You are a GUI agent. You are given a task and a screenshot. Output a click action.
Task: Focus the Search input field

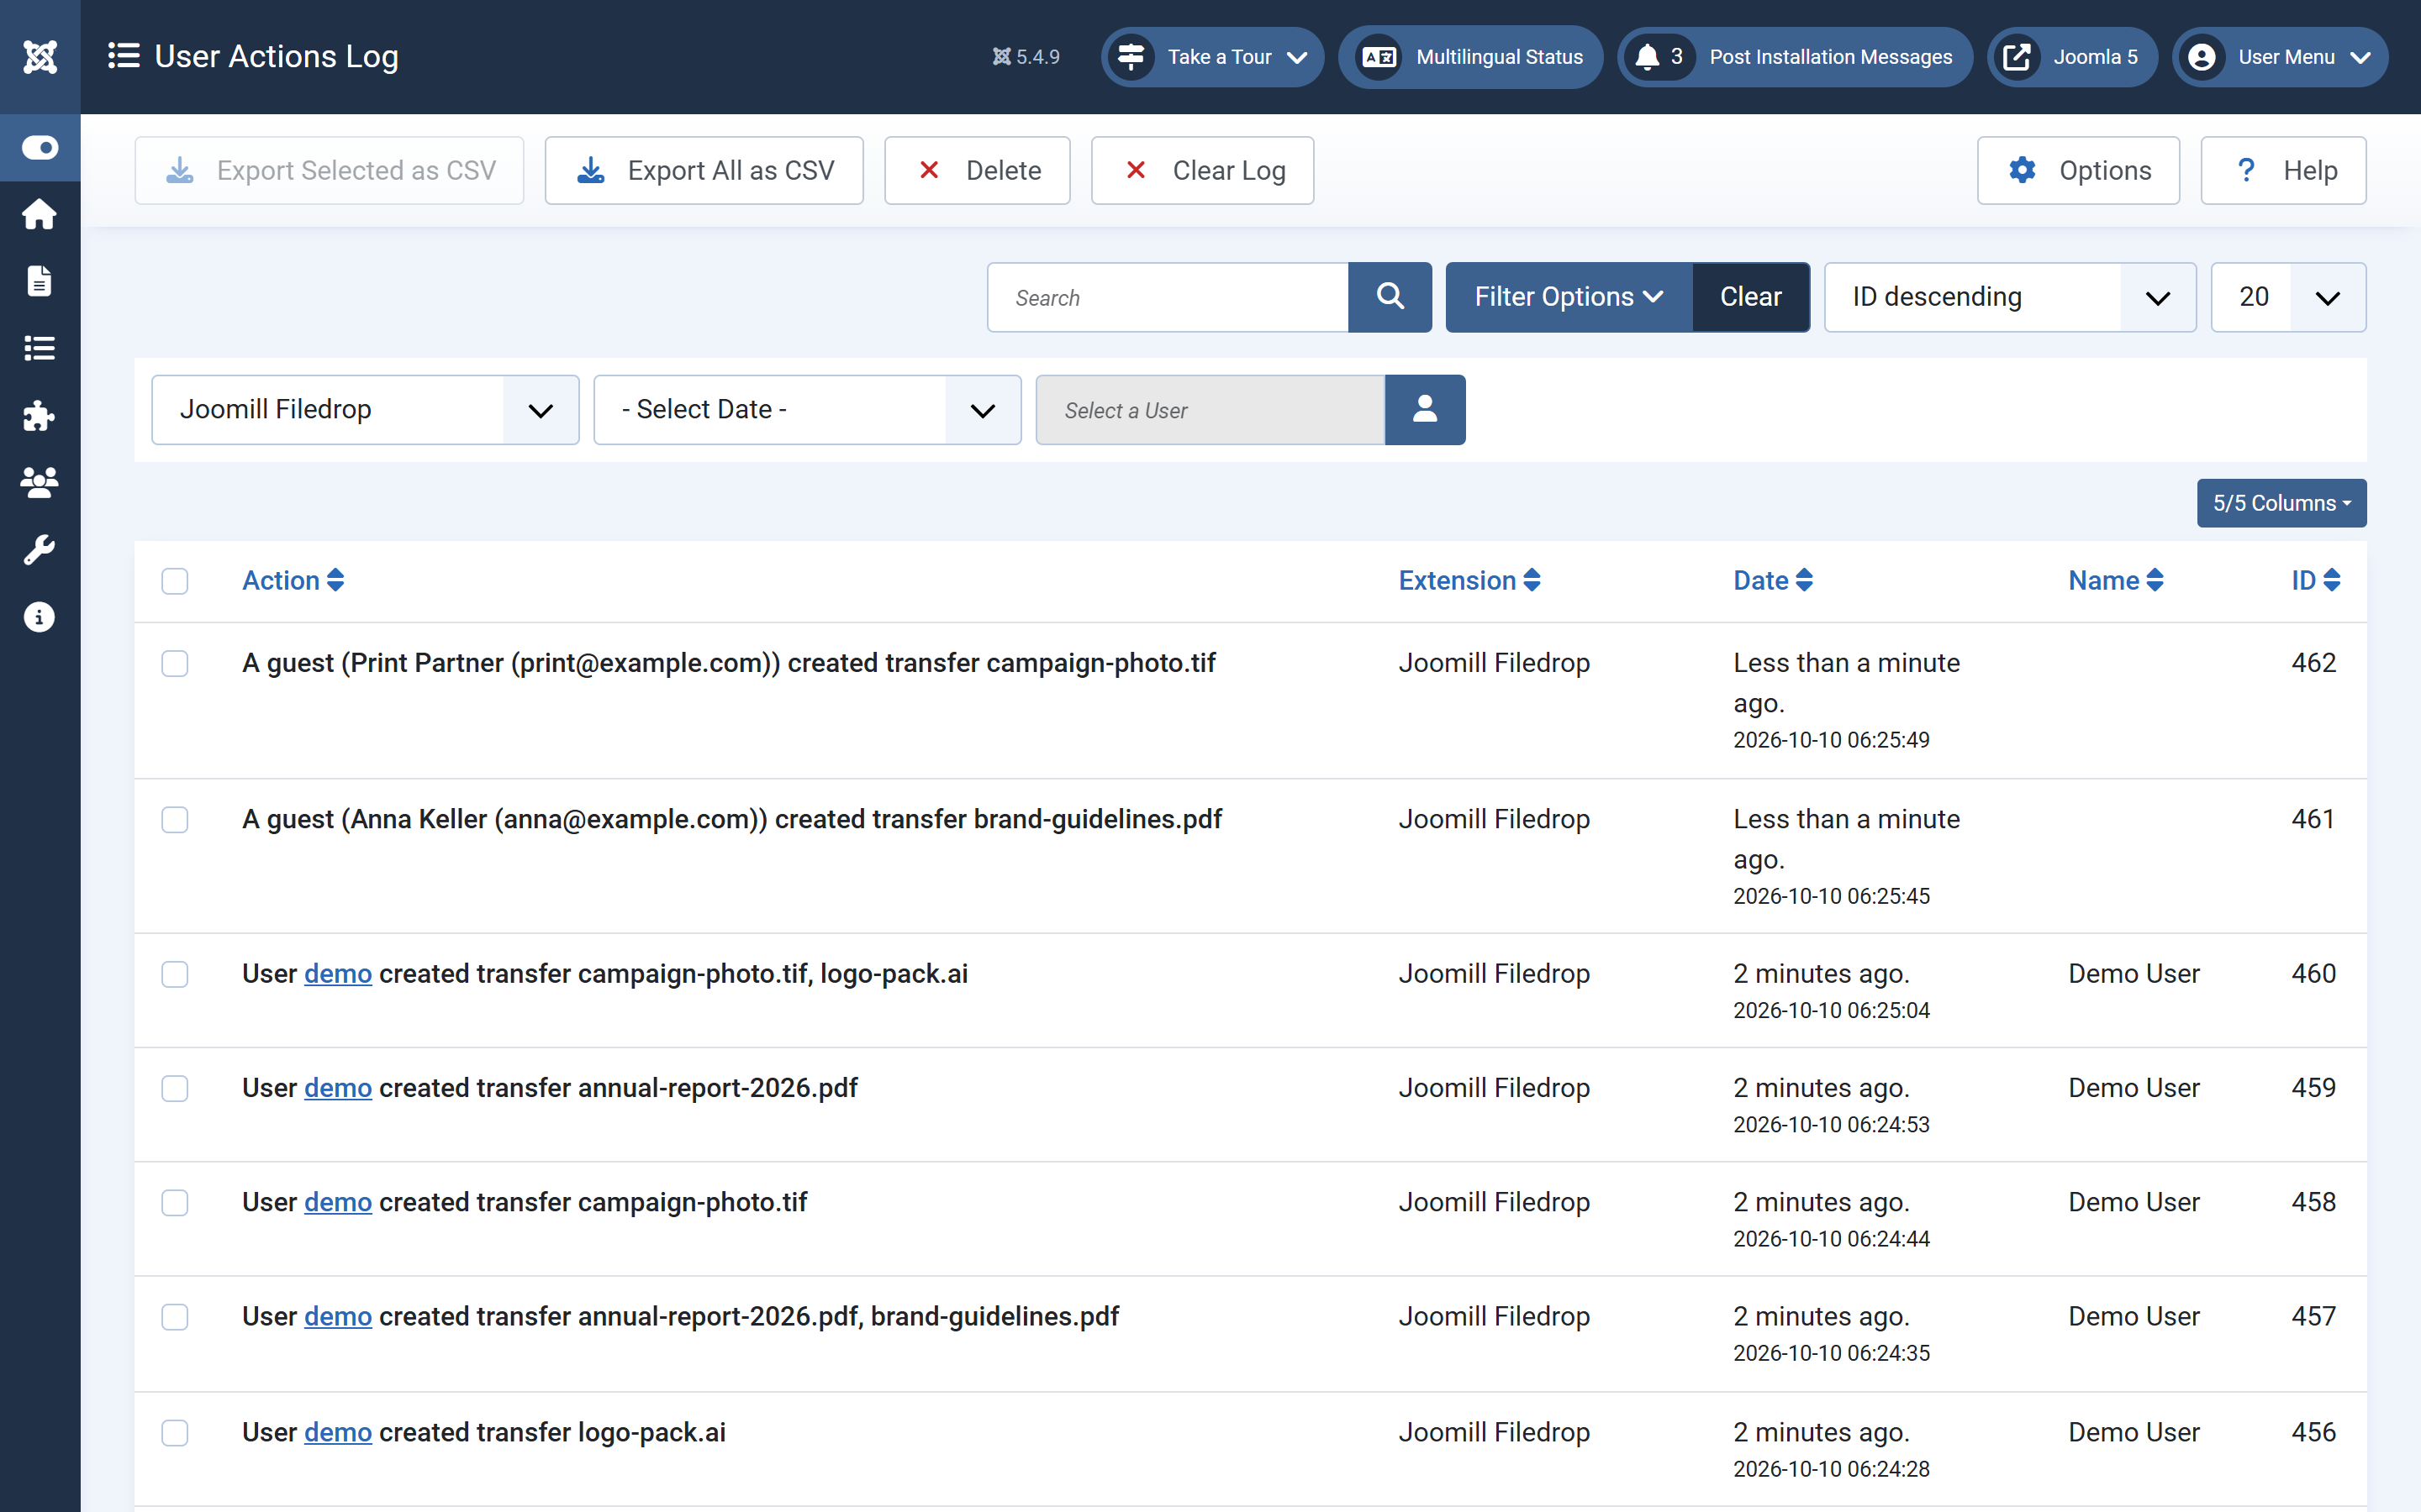(x=1168, y=297)
